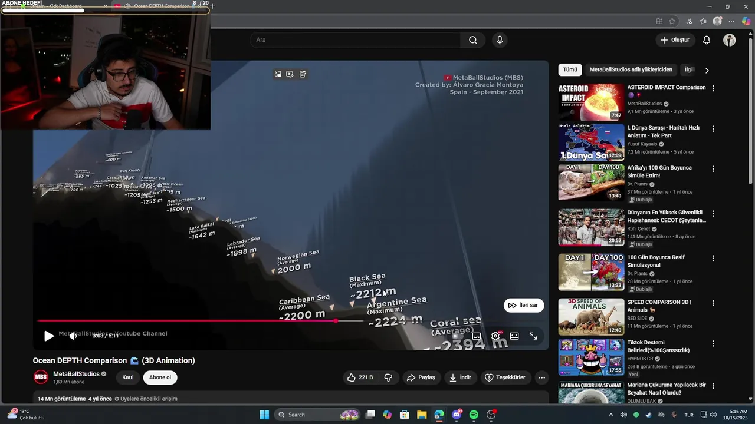Open Spotify from the taskbar

tap(474, 415)
